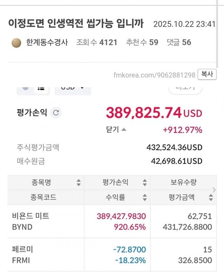Click the 복사 button to copy link
This screenshot has height=277, width=224.
point(207,75)
